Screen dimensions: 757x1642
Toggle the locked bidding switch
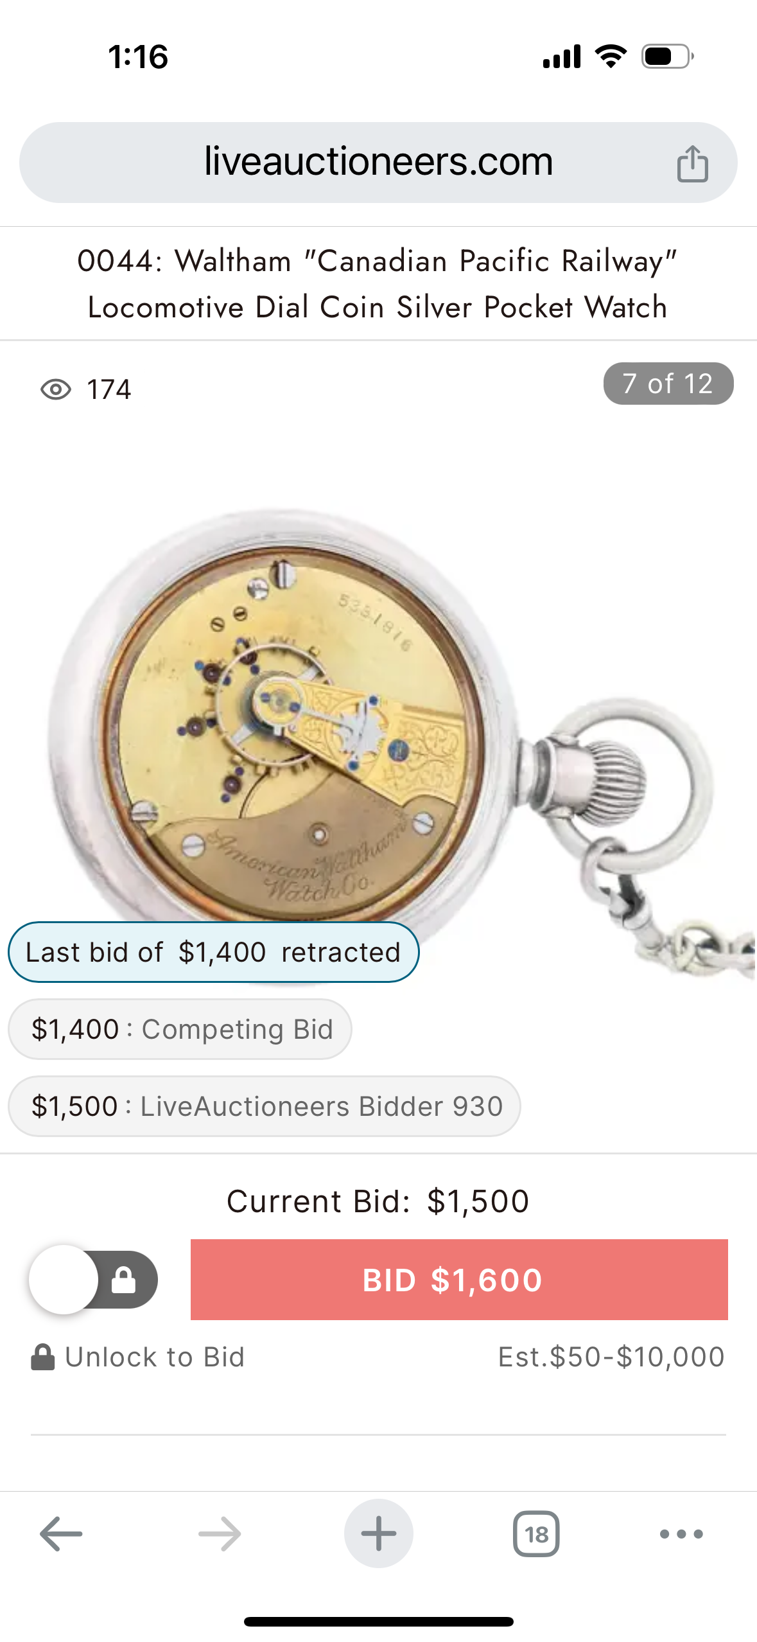(x=94, y=1279)
